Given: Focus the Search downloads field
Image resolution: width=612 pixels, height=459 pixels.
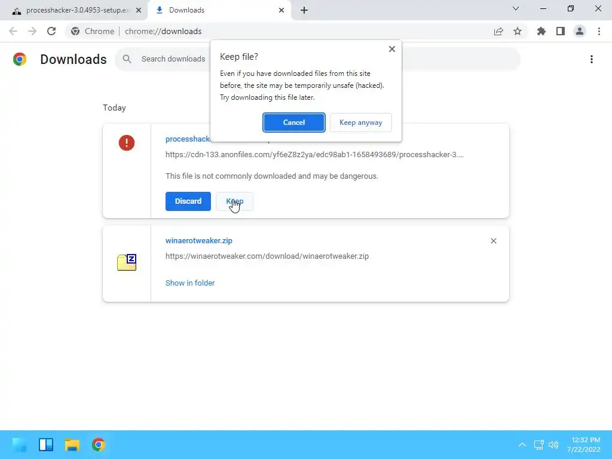Looking at the screenshot, I should (173, 59).
